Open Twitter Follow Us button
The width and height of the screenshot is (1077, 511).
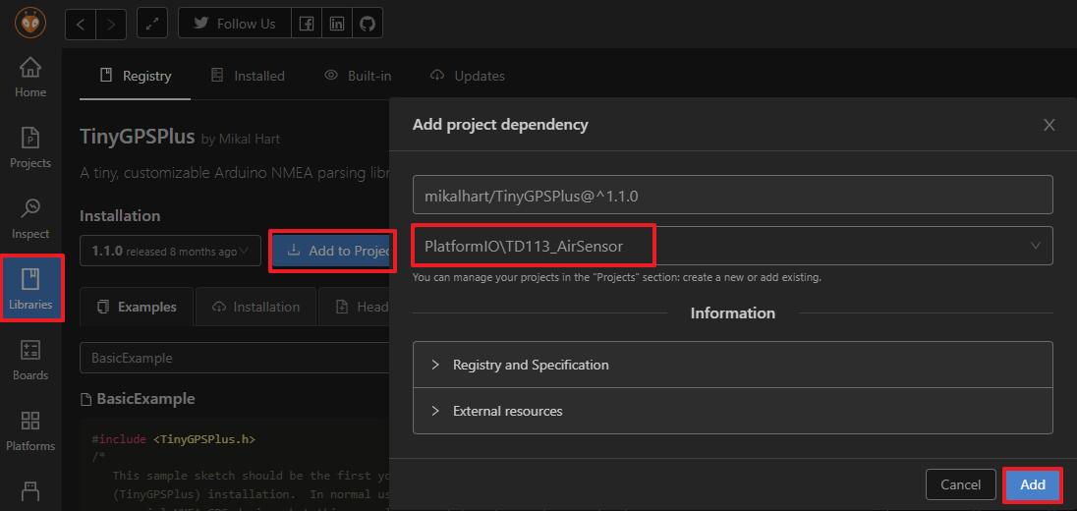234,24
